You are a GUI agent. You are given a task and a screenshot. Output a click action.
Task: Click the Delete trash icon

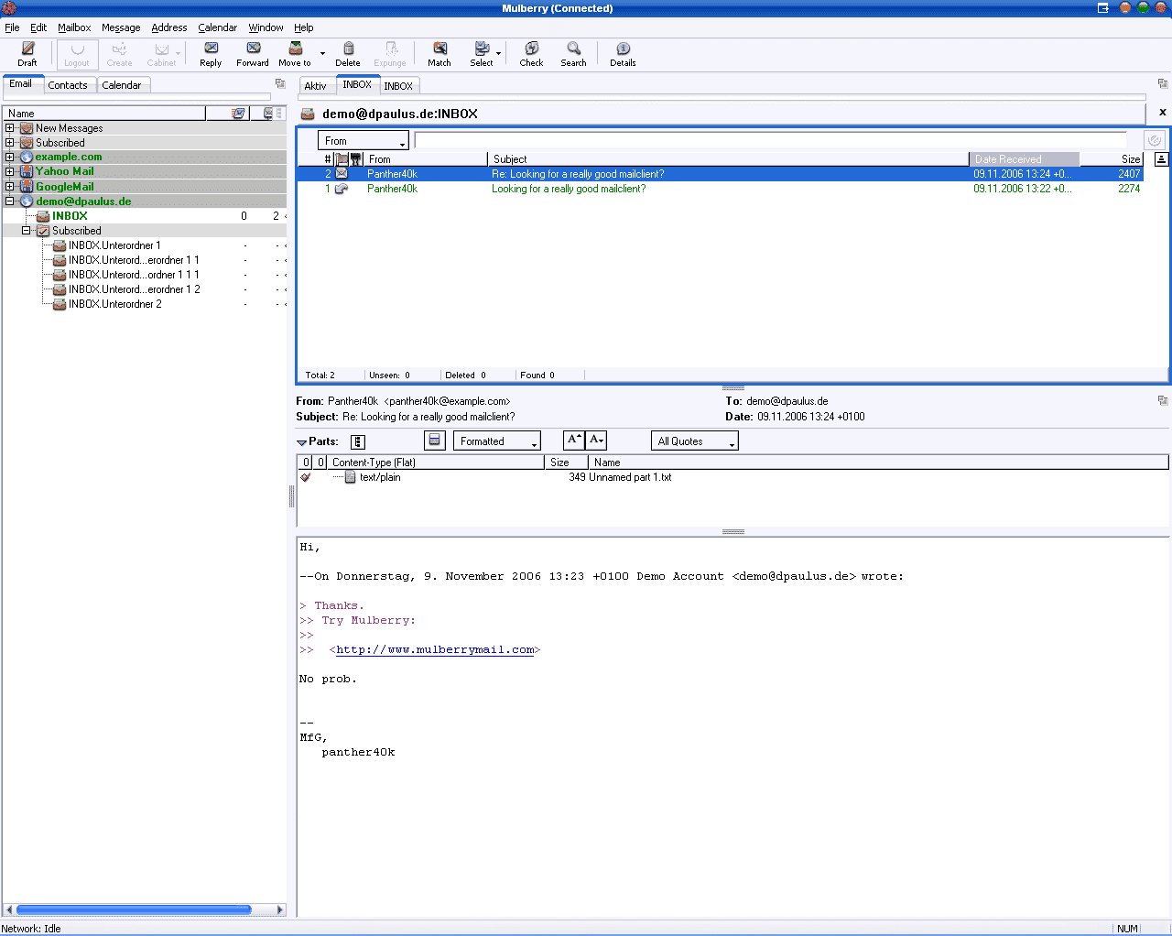[x=348, y=49]
